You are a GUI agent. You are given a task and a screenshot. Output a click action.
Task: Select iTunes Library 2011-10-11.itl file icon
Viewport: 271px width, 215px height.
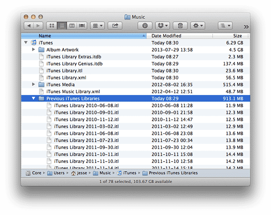click(x=49, y=154)
